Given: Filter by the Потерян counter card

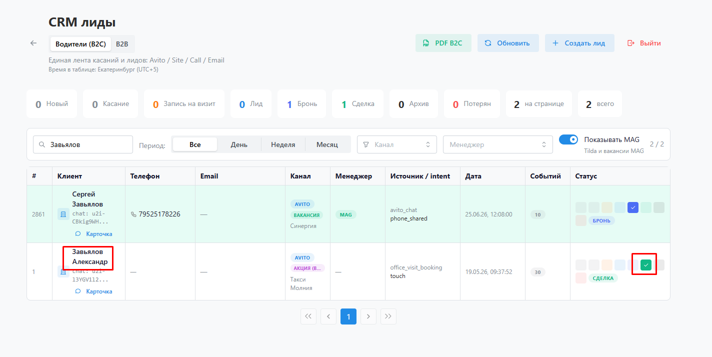Looking at the screenshot, I should [472, 104].
